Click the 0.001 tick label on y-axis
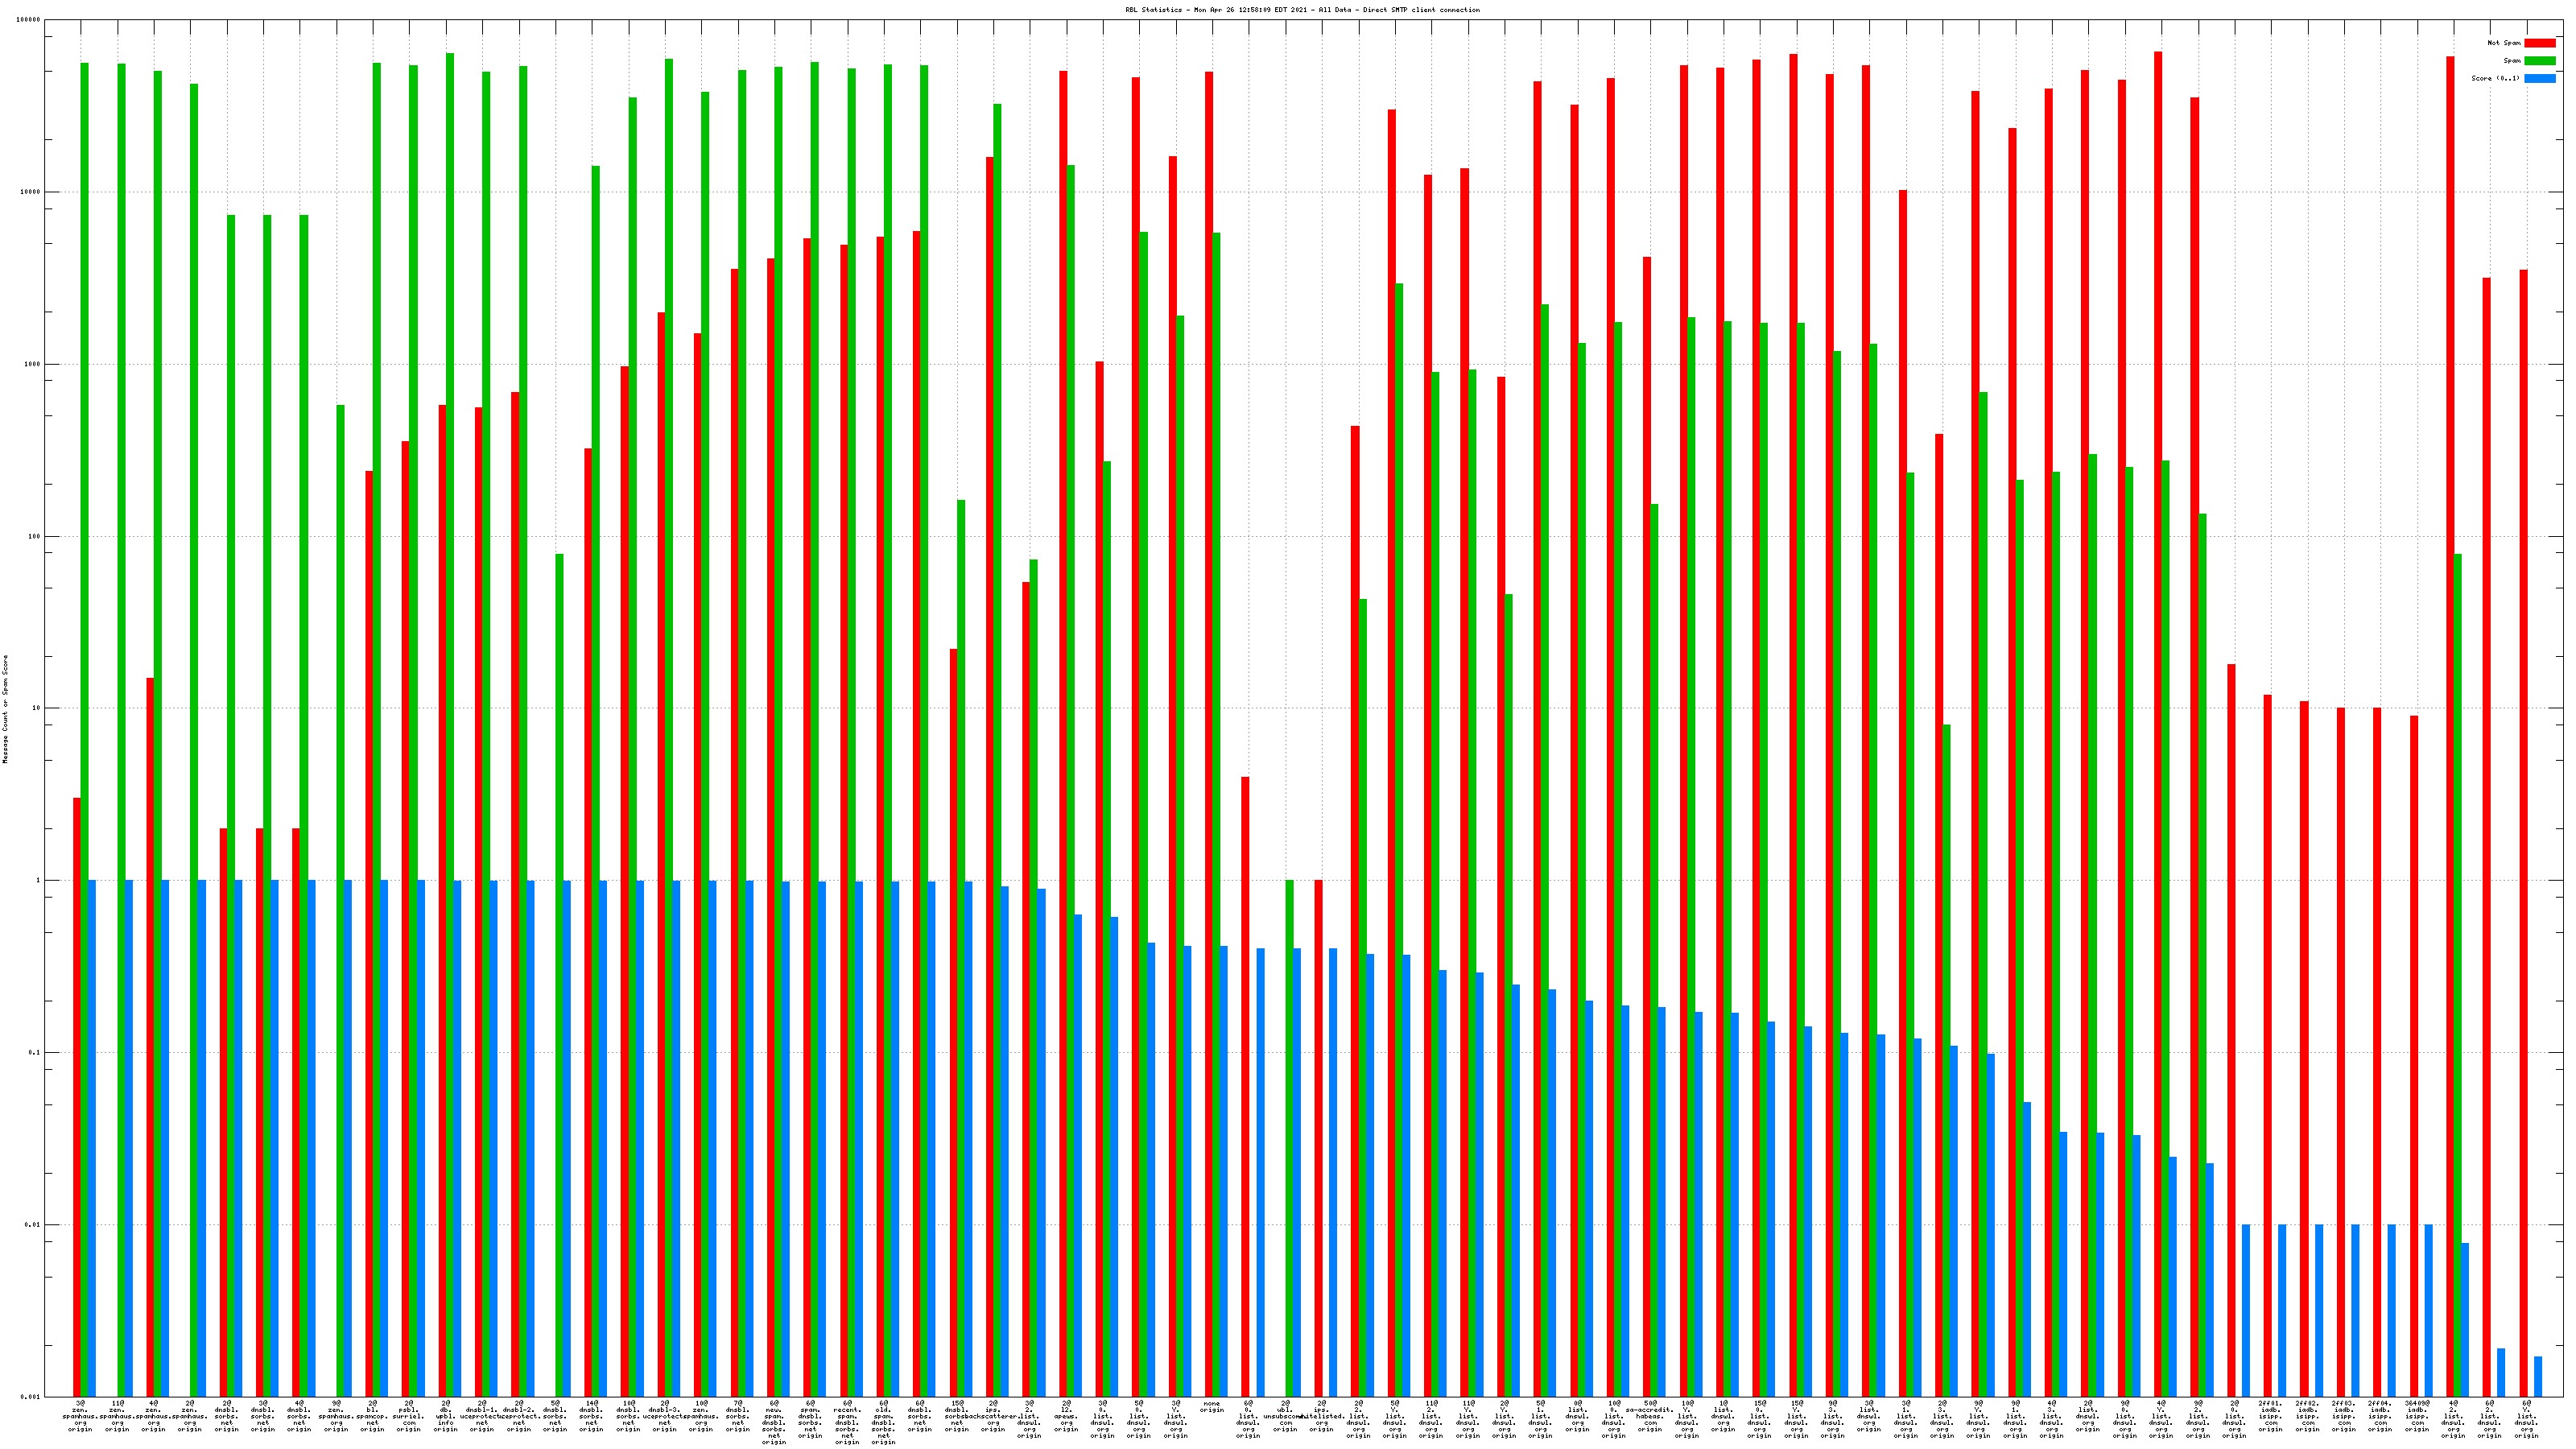This screenshot has height=1449, width=2576. point(31,1397)
